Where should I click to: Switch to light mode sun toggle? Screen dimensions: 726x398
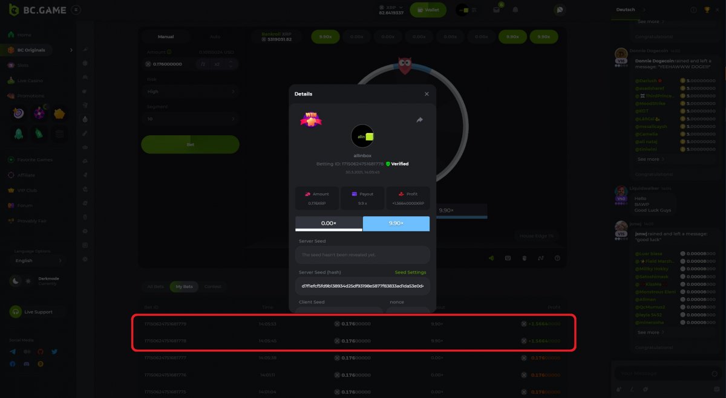click(28, 281)
